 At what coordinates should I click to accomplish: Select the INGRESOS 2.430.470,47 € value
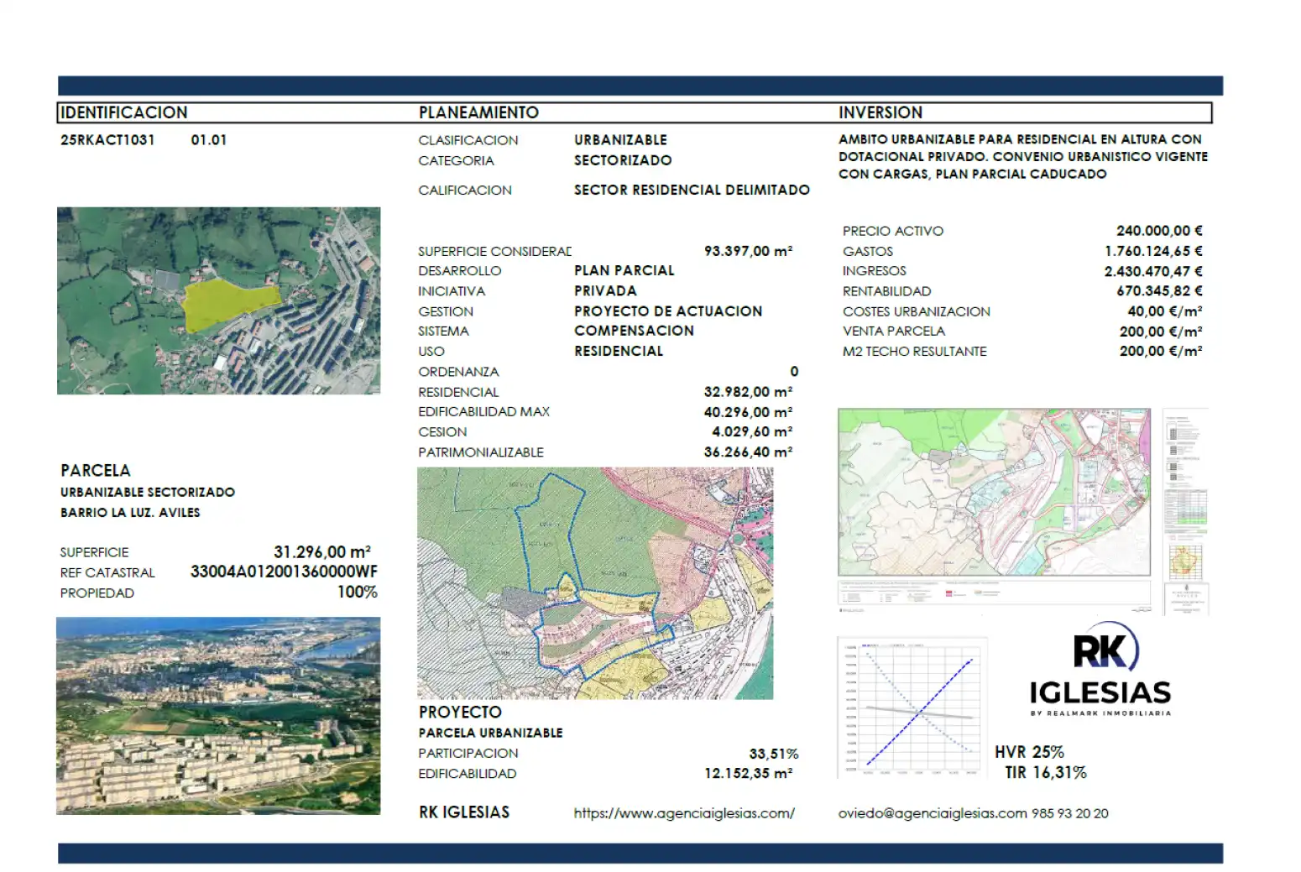pos(1153,271)
